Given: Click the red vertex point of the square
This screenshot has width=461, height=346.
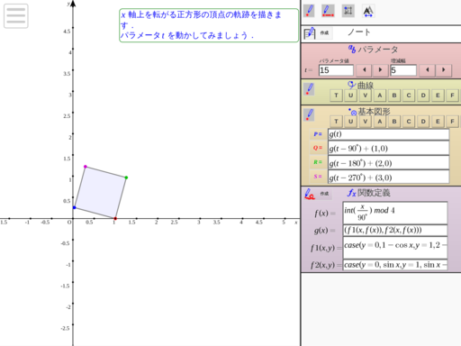Looking at the screenshot, I should [115, 218].
